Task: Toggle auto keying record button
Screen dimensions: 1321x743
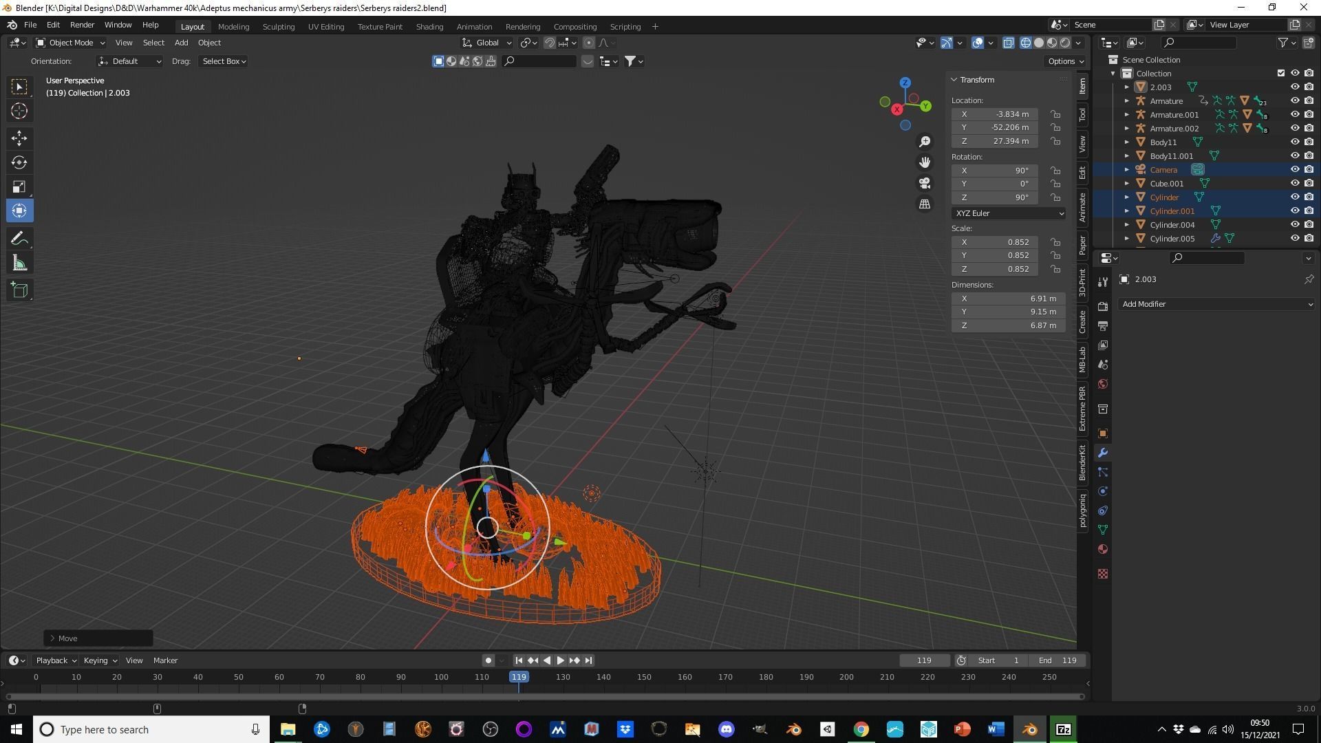Action: 488,660
